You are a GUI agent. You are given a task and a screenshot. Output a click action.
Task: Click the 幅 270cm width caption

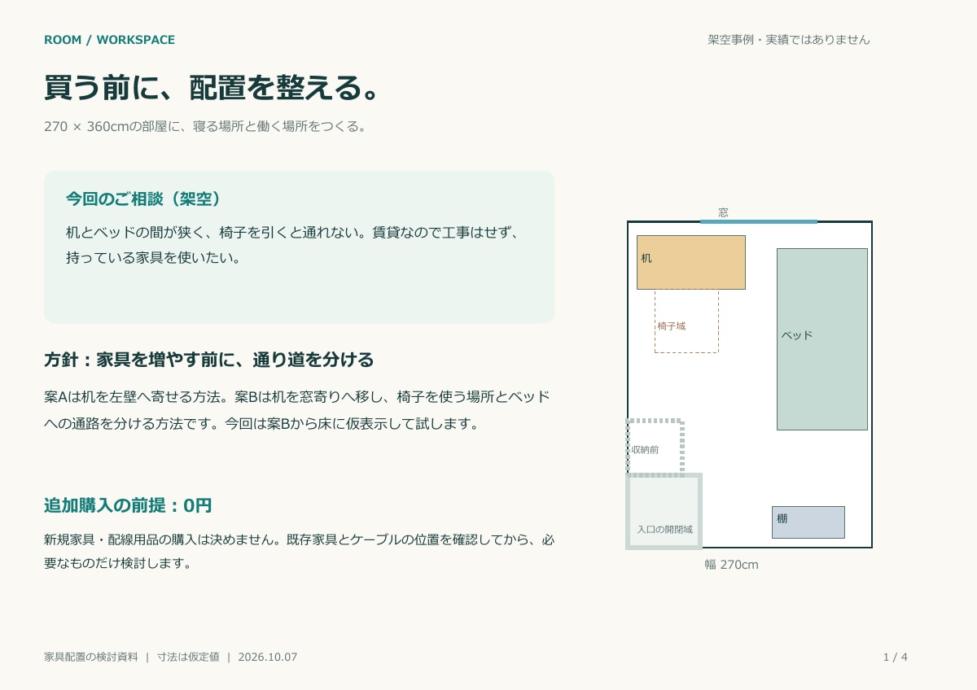click(732, 565)
